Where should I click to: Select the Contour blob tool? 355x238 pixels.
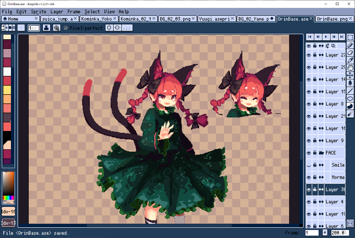(x=350, y=106)
